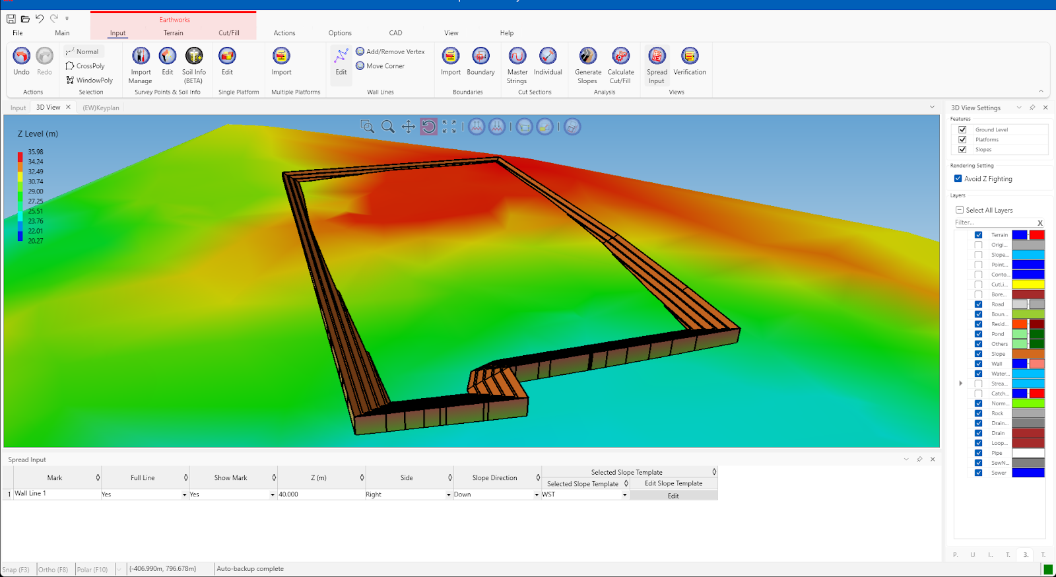The image size is (1056, 577).
Task: Open the CAD ribbon tab
Action: (395, 33)
